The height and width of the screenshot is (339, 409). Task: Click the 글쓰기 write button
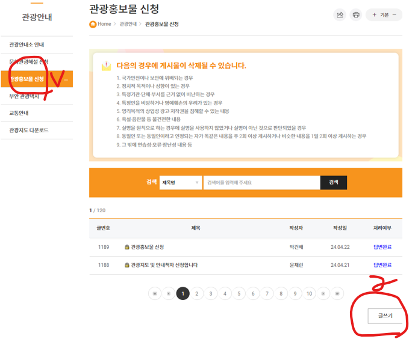[386, 316]
